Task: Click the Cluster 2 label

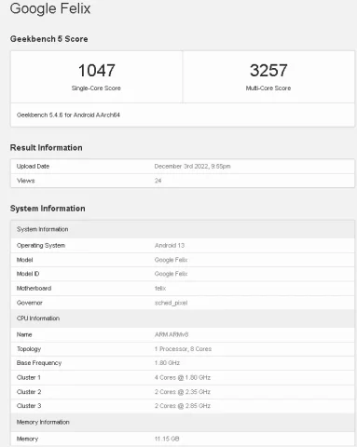Action: pyautogui.click(x=29, y=392)
